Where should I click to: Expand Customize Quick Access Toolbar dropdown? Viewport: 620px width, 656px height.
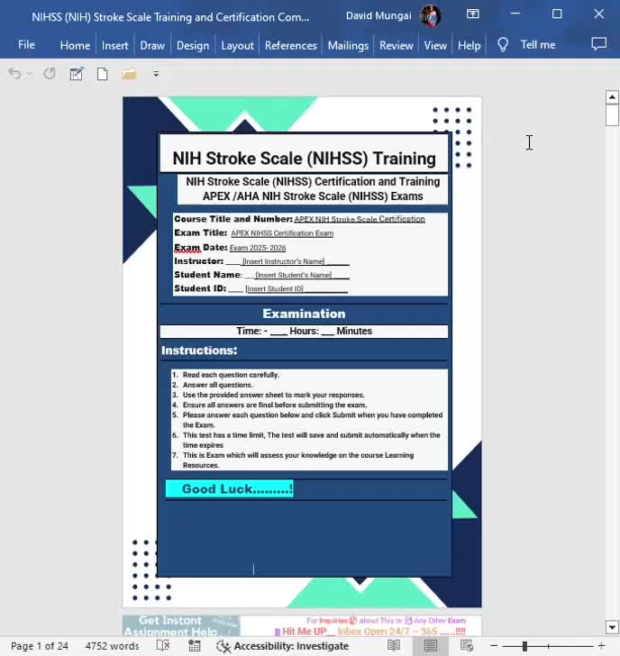pos(156,74)
